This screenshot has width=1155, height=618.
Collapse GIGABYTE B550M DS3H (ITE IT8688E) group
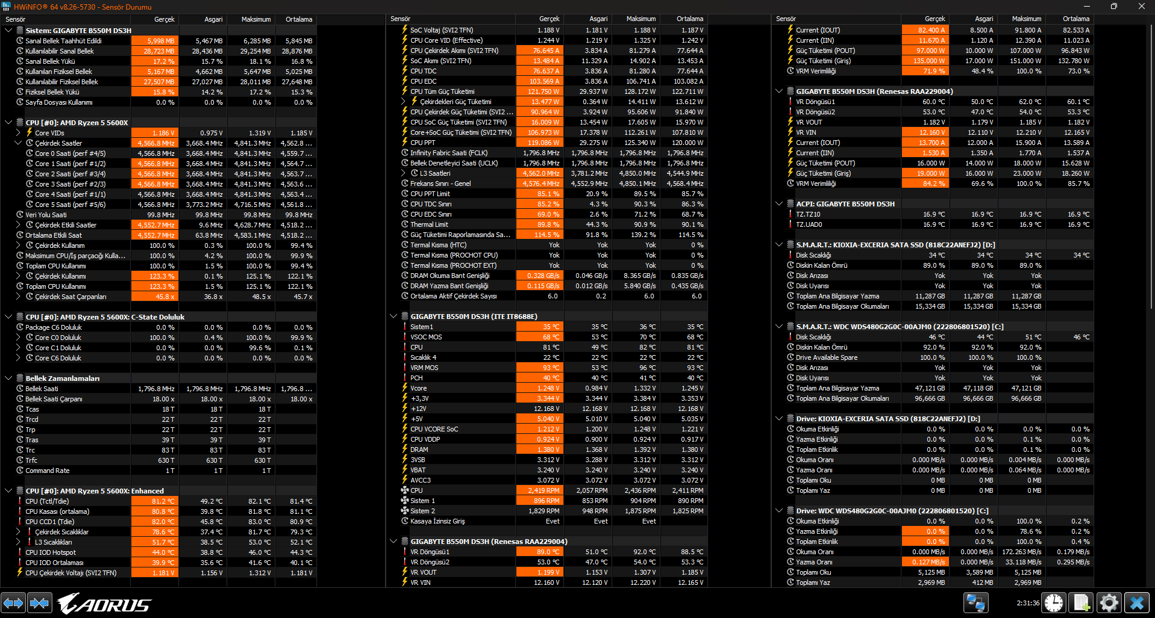click(x=393, y=317)
